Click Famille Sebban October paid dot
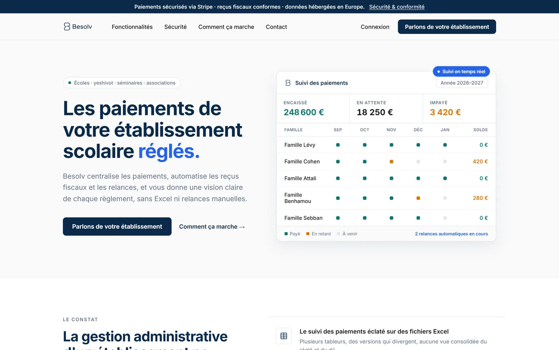Viewport: 559px width, 350px height. pyautogui.click(x=364, y=218)
